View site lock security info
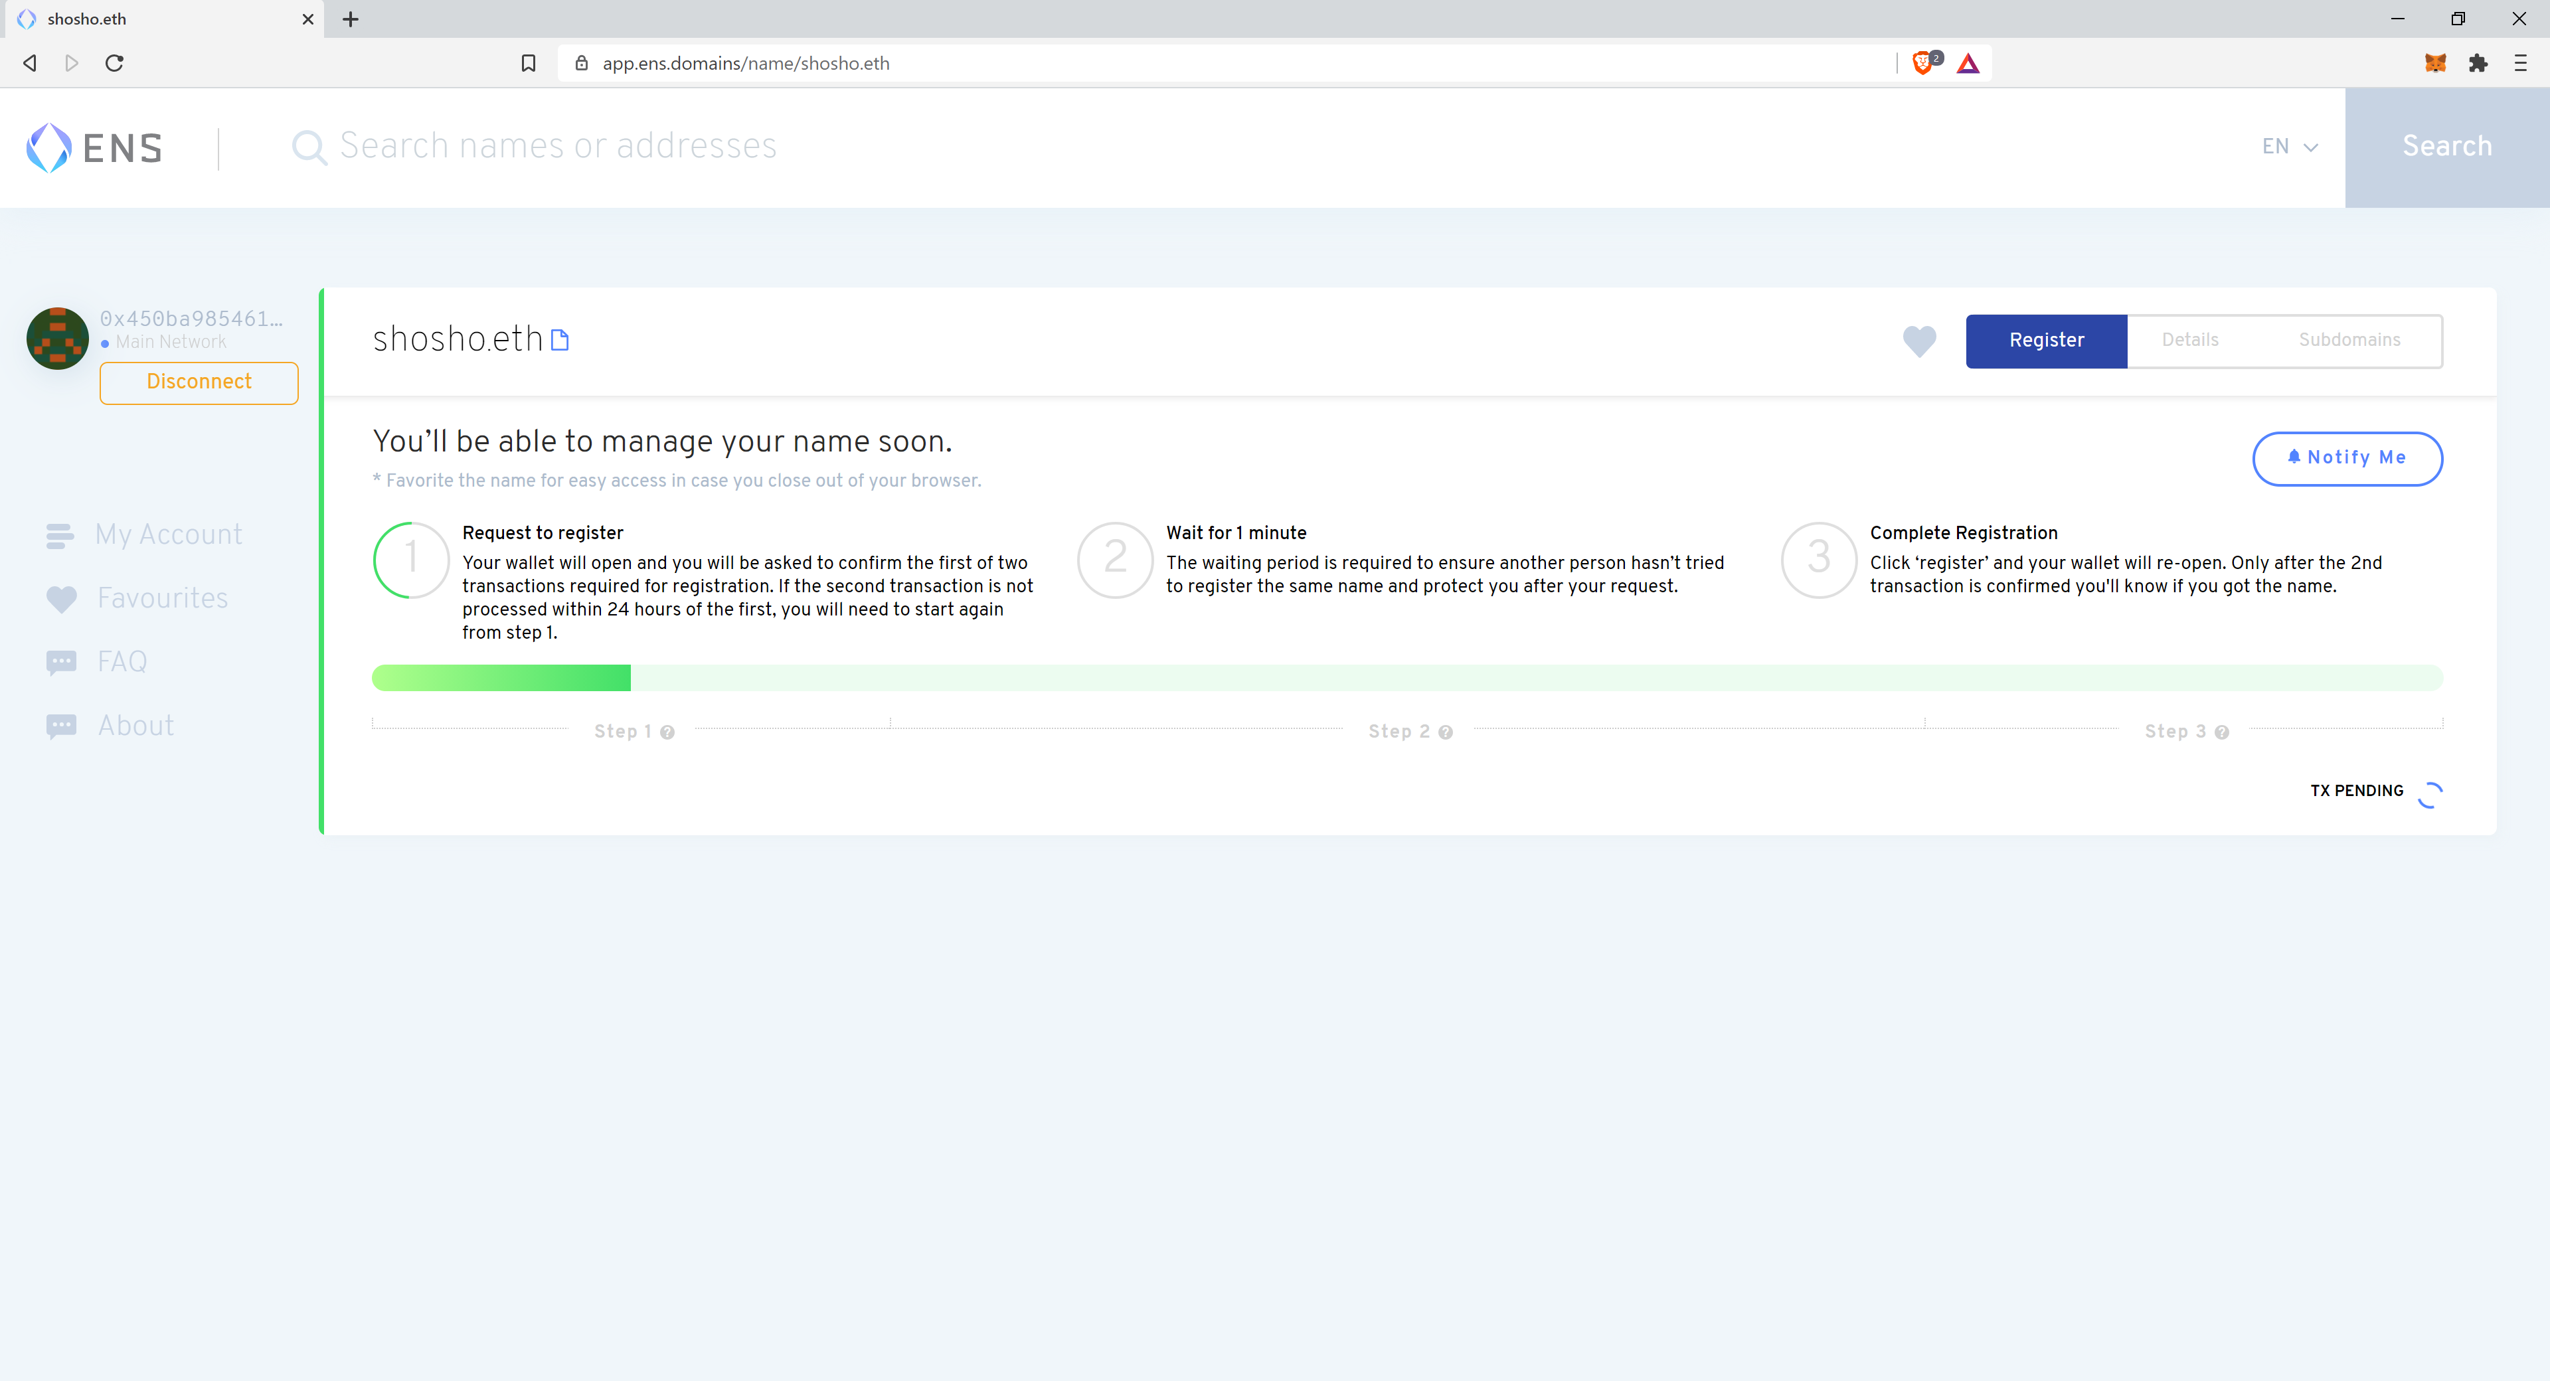 tap(582, 63)
